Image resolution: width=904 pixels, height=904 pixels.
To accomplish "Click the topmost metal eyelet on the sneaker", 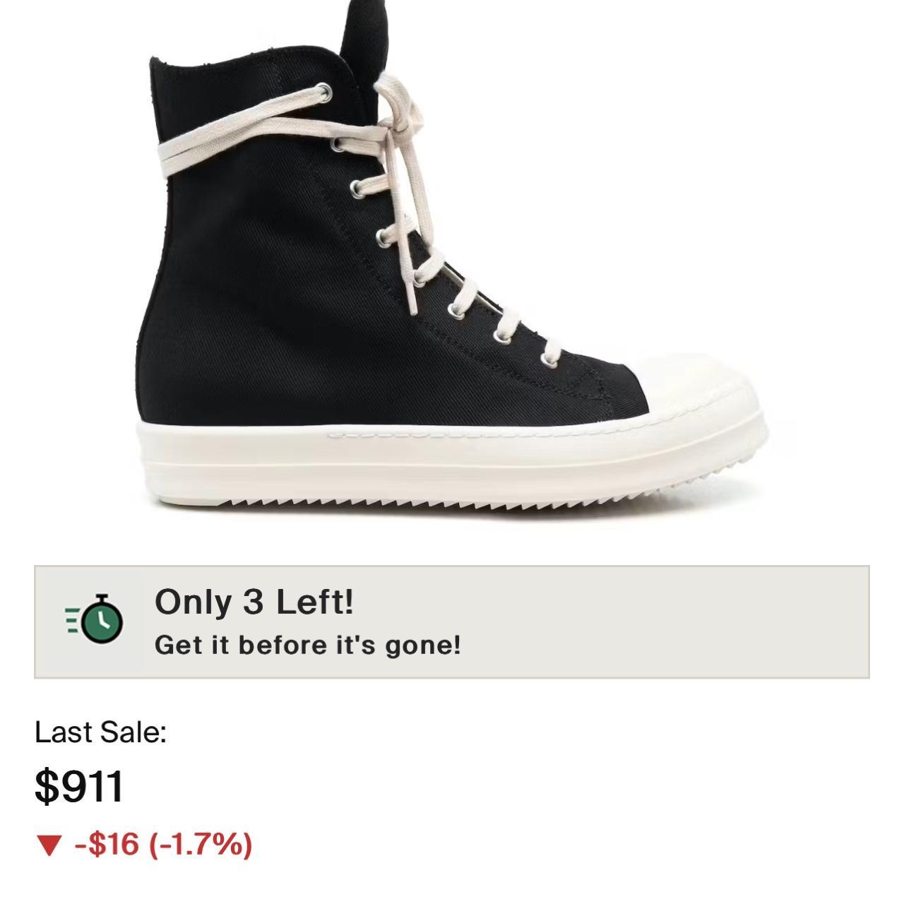I will point(324,91).
